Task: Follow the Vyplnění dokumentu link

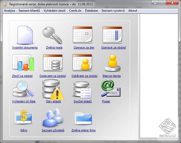Action: coord(25,47)
